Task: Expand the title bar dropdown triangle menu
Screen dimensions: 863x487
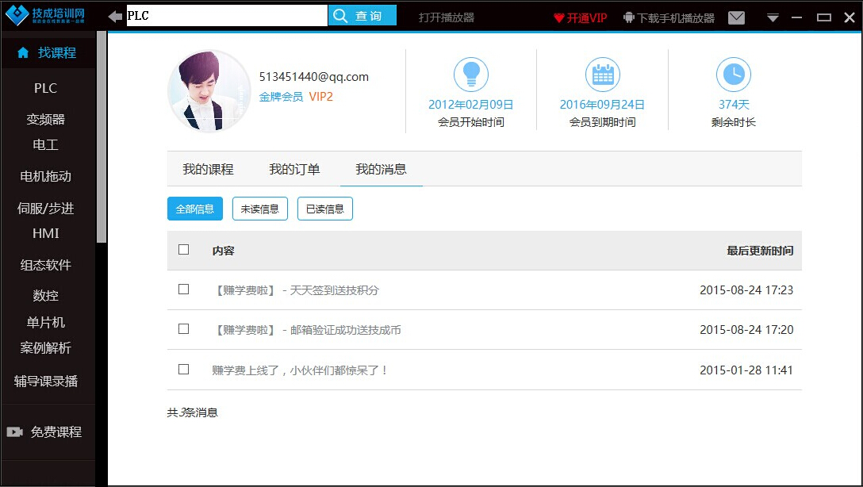Action: click(773, 18)
